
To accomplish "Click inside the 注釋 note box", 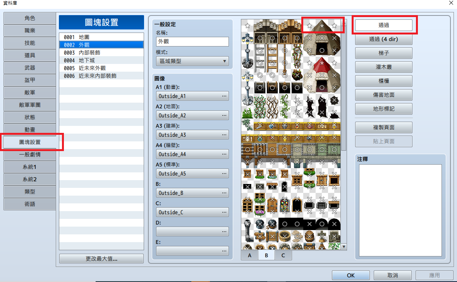I will (x=400, y=210).
